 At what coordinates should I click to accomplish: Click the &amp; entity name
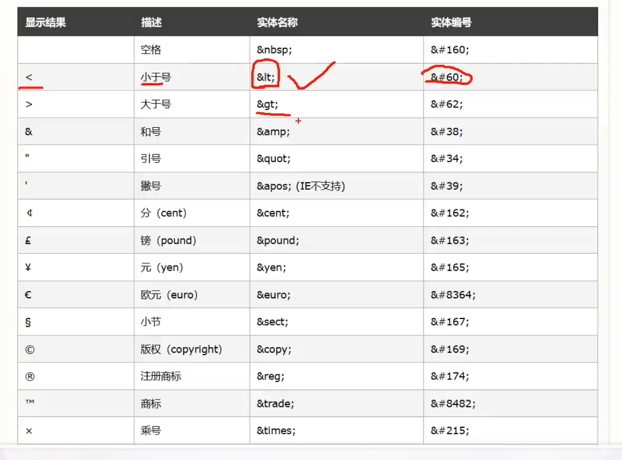click(273, 131)
